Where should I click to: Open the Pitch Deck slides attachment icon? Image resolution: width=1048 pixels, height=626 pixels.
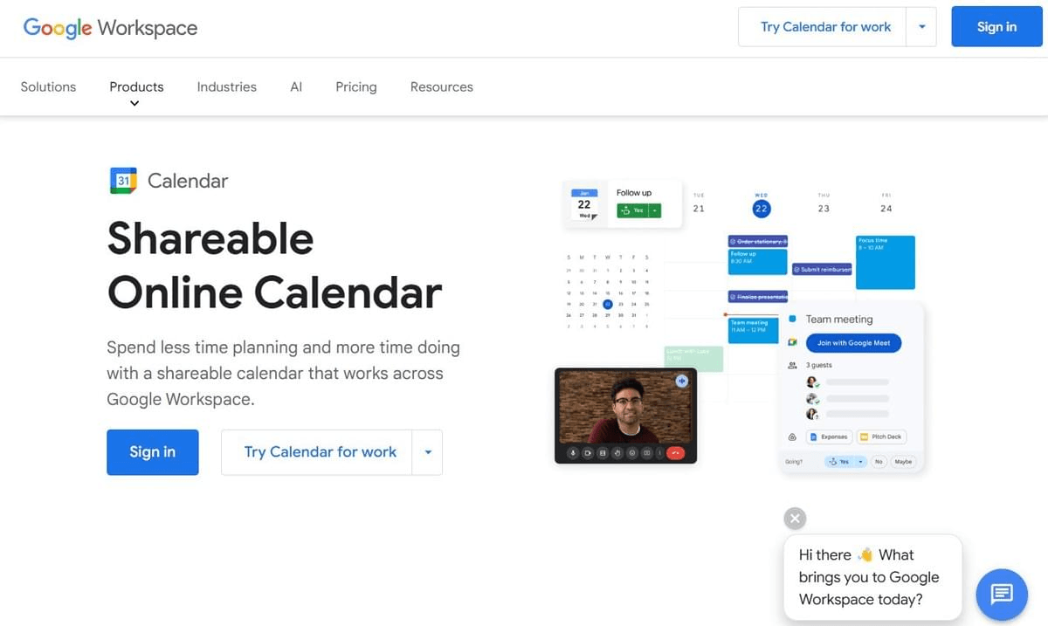(865, 436)
